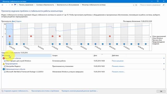
Task: Select the 15.05.2016 highlighted chart column
Action: (10, 34)
